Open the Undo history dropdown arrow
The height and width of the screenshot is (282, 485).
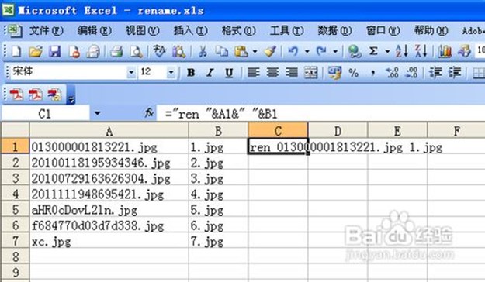pos(307,51)
